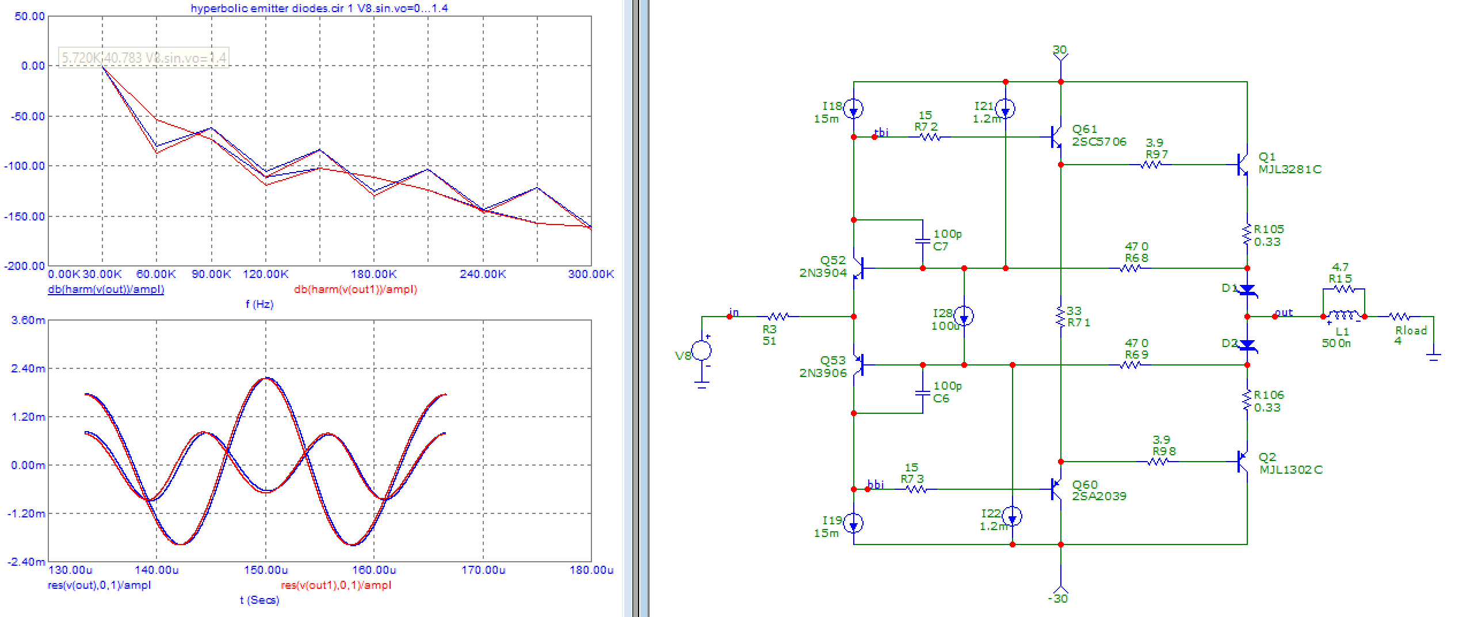
Task: Select the I21 current source symbol
Action: pos(1005,109)
